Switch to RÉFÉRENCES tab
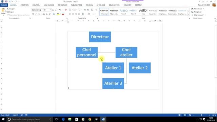The height and width of the screenshot is (122, 217). [x=62, y=5]
